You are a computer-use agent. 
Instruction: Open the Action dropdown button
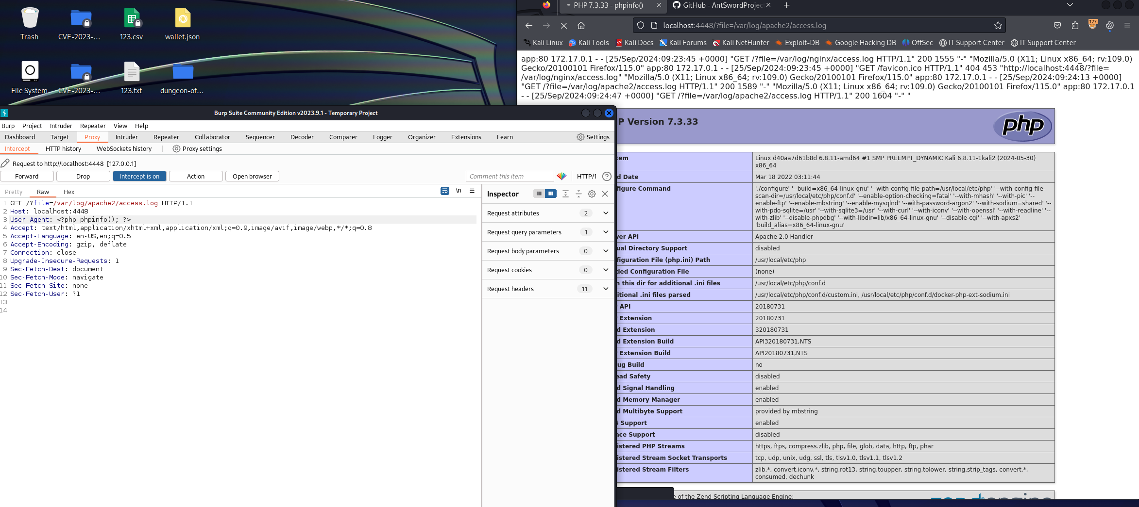(x=196, y=176)
